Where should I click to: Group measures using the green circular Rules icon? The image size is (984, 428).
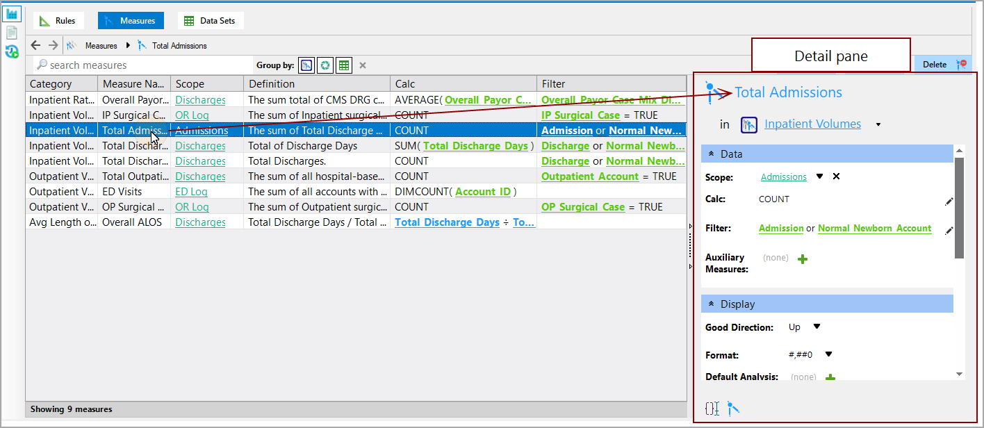click(325, 65)
